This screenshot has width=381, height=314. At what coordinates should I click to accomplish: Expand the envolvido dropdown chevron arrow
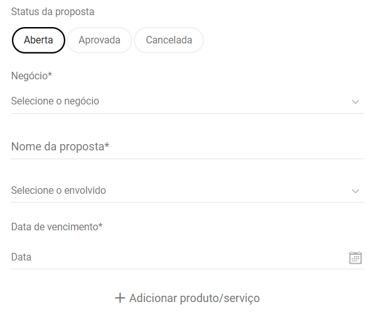point(355,191)
